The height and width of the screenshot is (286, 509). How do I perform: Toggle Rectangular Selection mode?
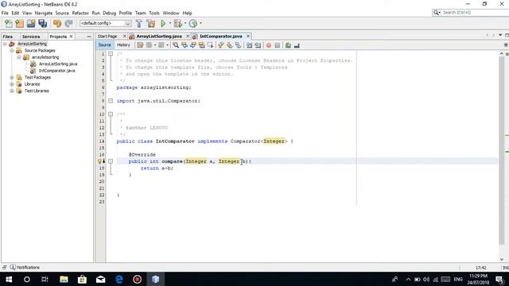(210, 45)
